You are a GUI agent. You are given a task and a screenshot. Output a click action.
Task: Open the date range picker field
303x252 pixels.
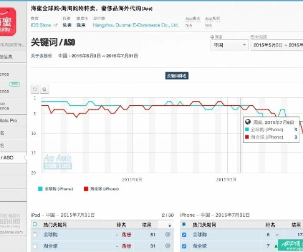click(x=277, y=45)
